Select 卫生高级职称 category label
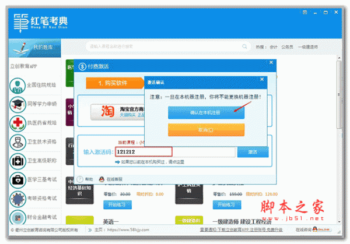 pos(42,161)
